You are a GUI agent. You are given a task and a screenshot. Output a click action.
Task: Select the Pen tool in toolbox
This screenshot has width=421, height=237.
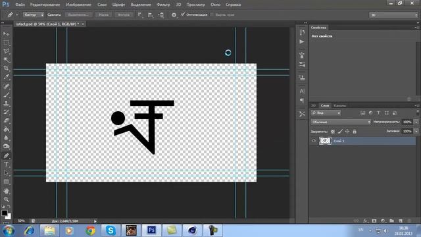(6, 155)
